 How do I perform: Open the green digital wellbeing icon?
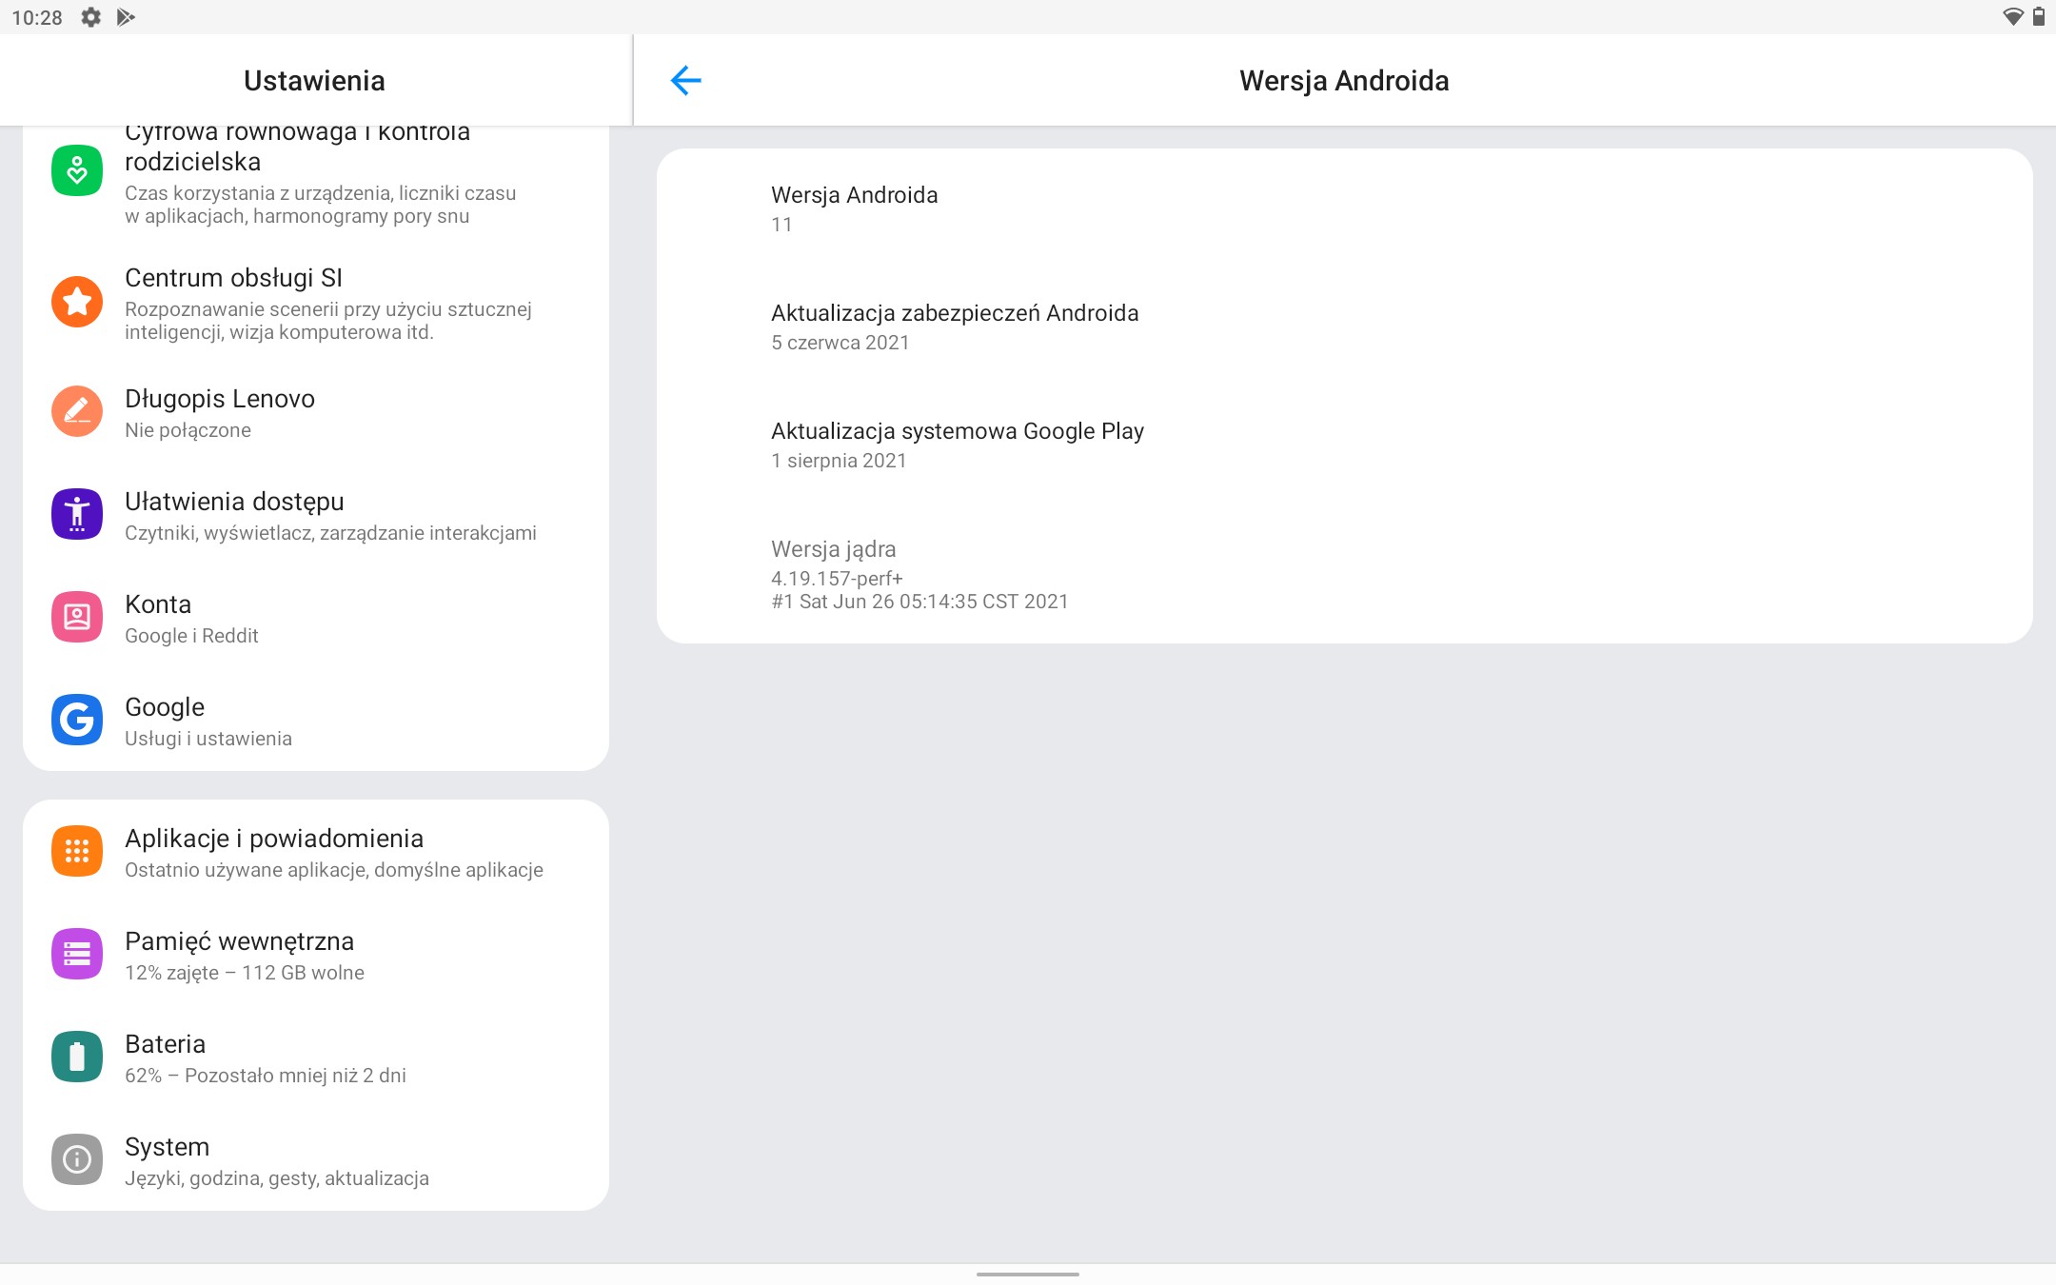point(77,170)
